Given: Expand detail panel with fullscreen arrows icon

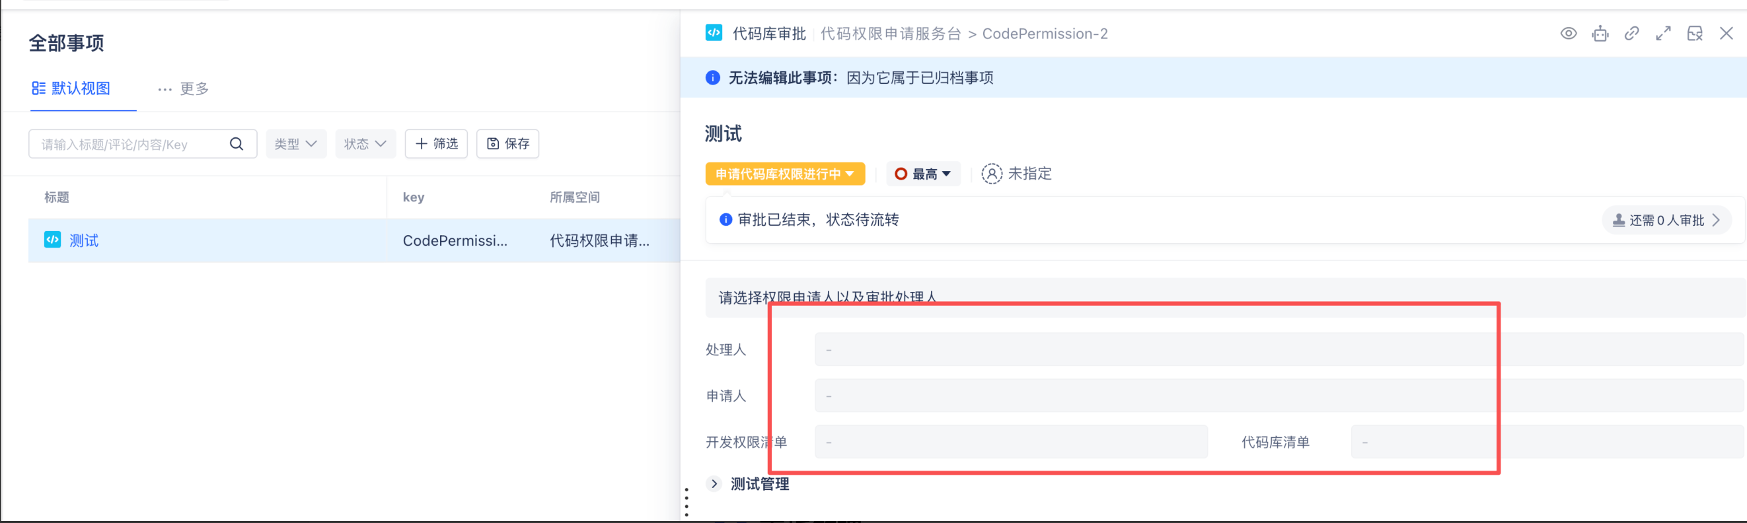Looking at the screenshot, I should pyautogui.click(x=1663, y=34).
